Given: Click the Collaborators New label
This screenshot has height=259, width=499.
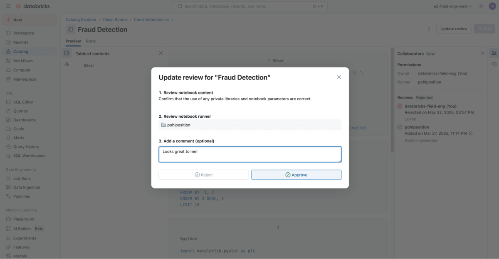Looking at the screenshot, I should (430, 53).
